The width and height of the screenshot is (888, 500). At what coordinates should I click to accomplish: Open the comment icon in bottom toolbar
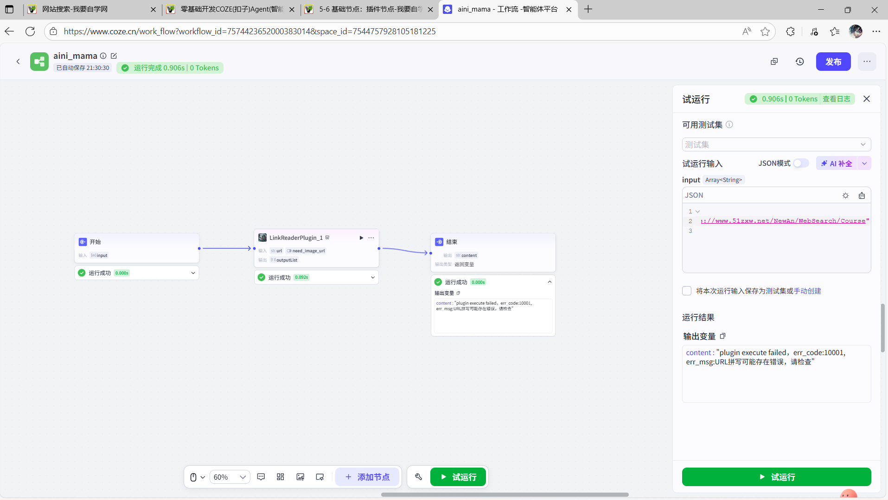[261, 477]
